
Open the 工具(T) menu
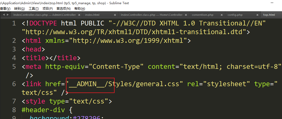point(34,9)
